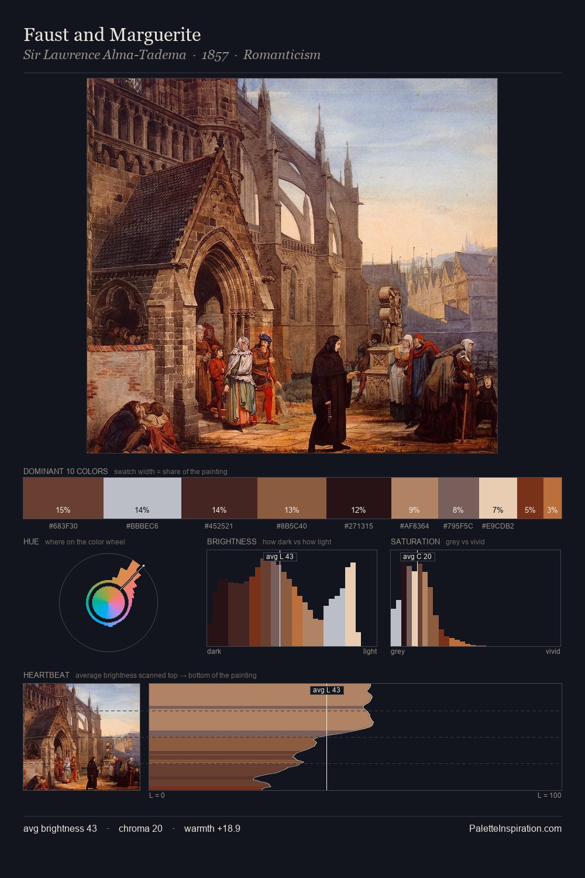Click the small heartbeat painting thumbnail
The height and width of the screenshot is (878, 585).
[82, 737]
